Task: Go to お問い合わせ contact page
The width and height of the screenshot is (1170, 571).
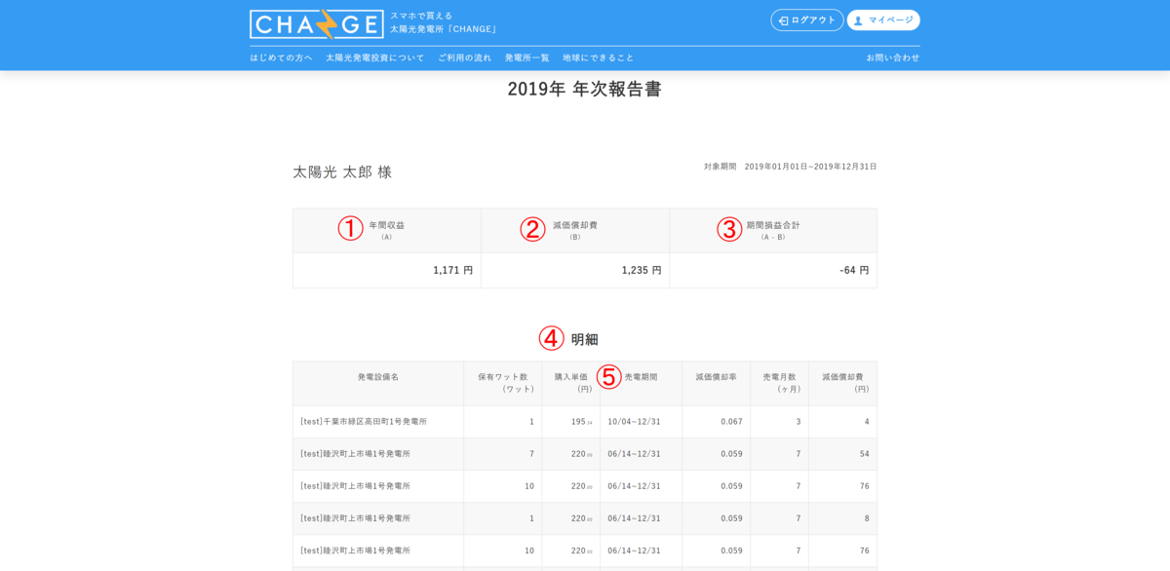Action: pos(893,57)
